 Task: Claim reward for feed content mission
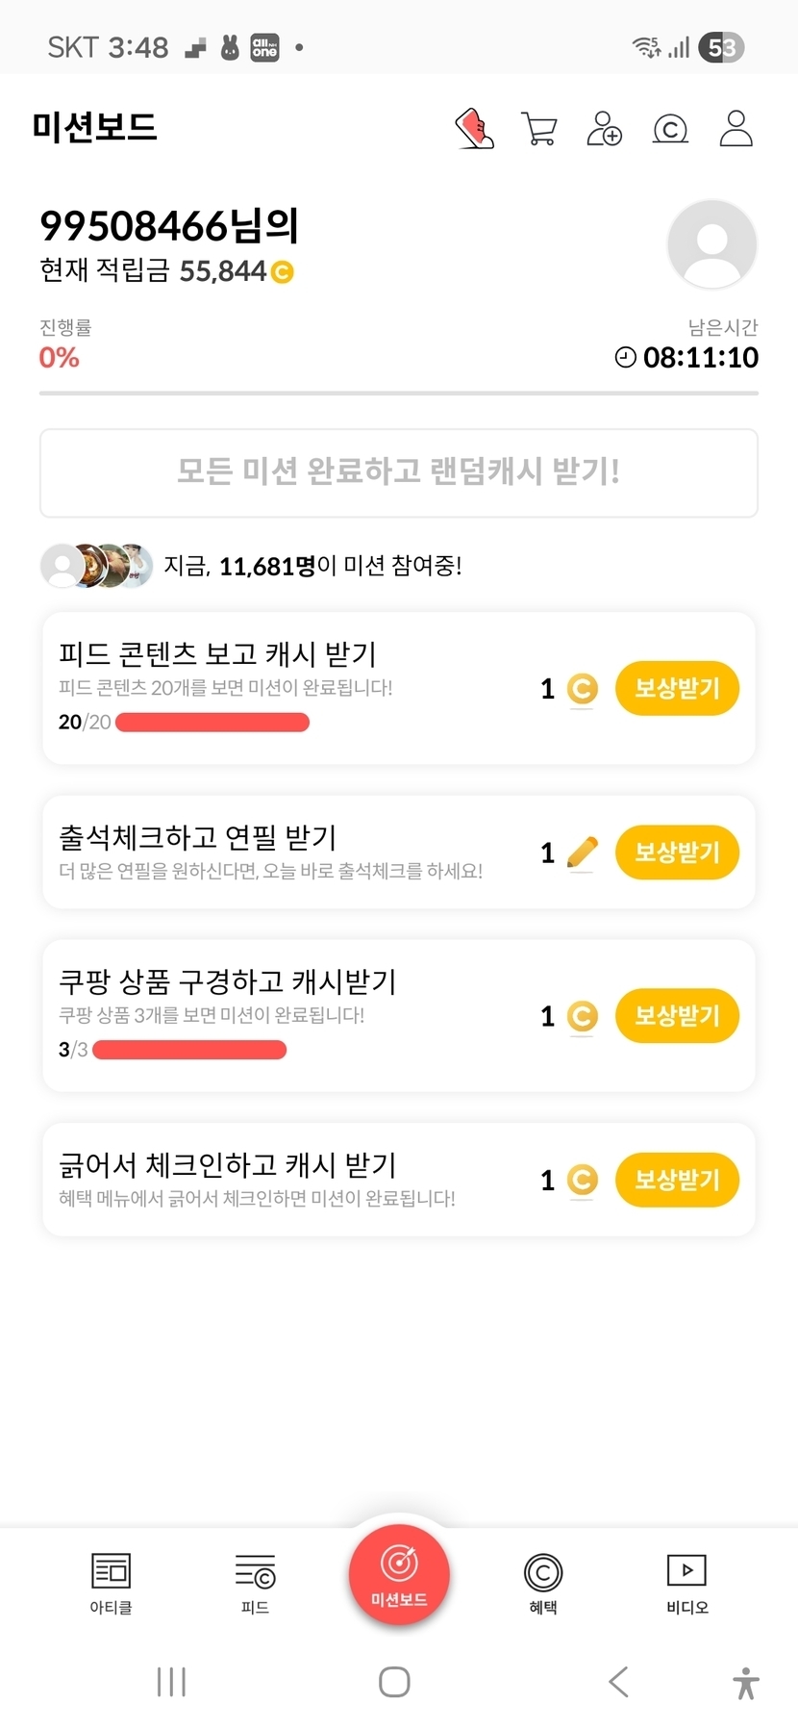click(677, 689)
